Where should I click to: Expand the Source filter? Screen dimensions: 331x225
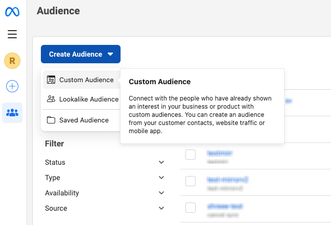click(x=161, y=209)
